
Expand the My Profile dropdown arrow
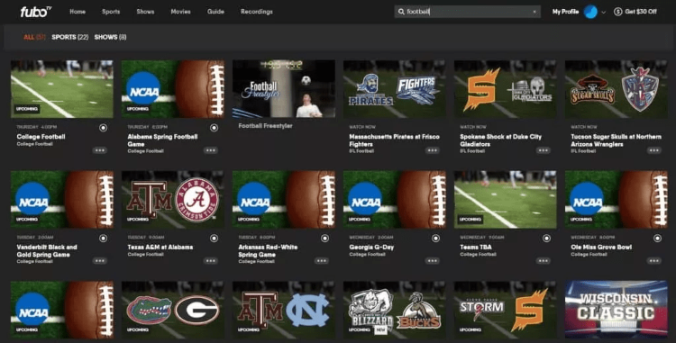tap(603, 12)
